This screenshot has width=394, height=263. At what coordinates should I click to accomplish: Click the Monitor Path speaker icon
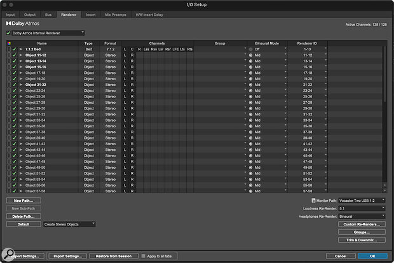(x=313, y=201)
